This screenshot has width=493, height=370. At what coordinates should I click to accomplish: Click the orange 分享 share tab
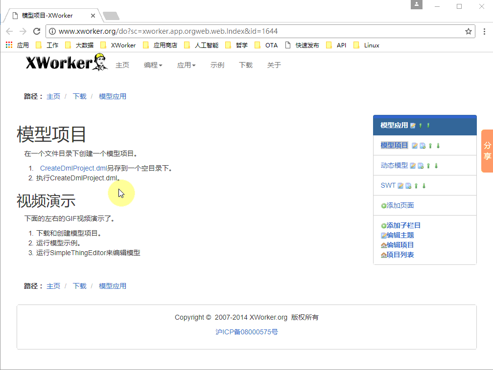[487, 151]
